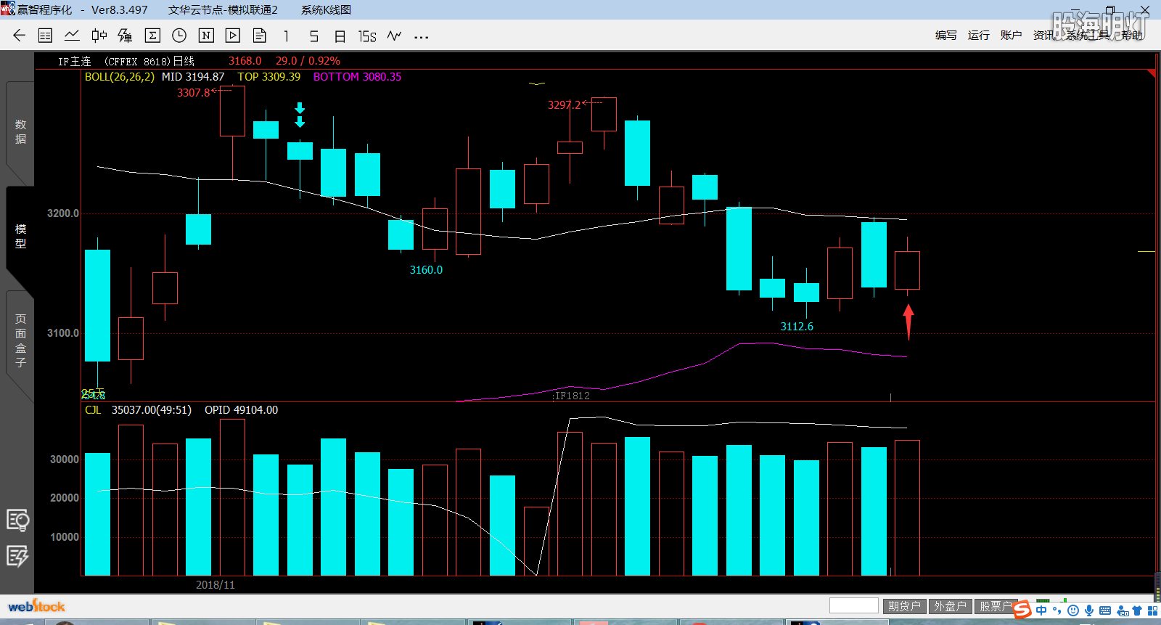Click the 3112.6 low price label
Image resolution: width=1161 pixels, height=625 pixels.
pyautogui.click(x=797, y=327)
